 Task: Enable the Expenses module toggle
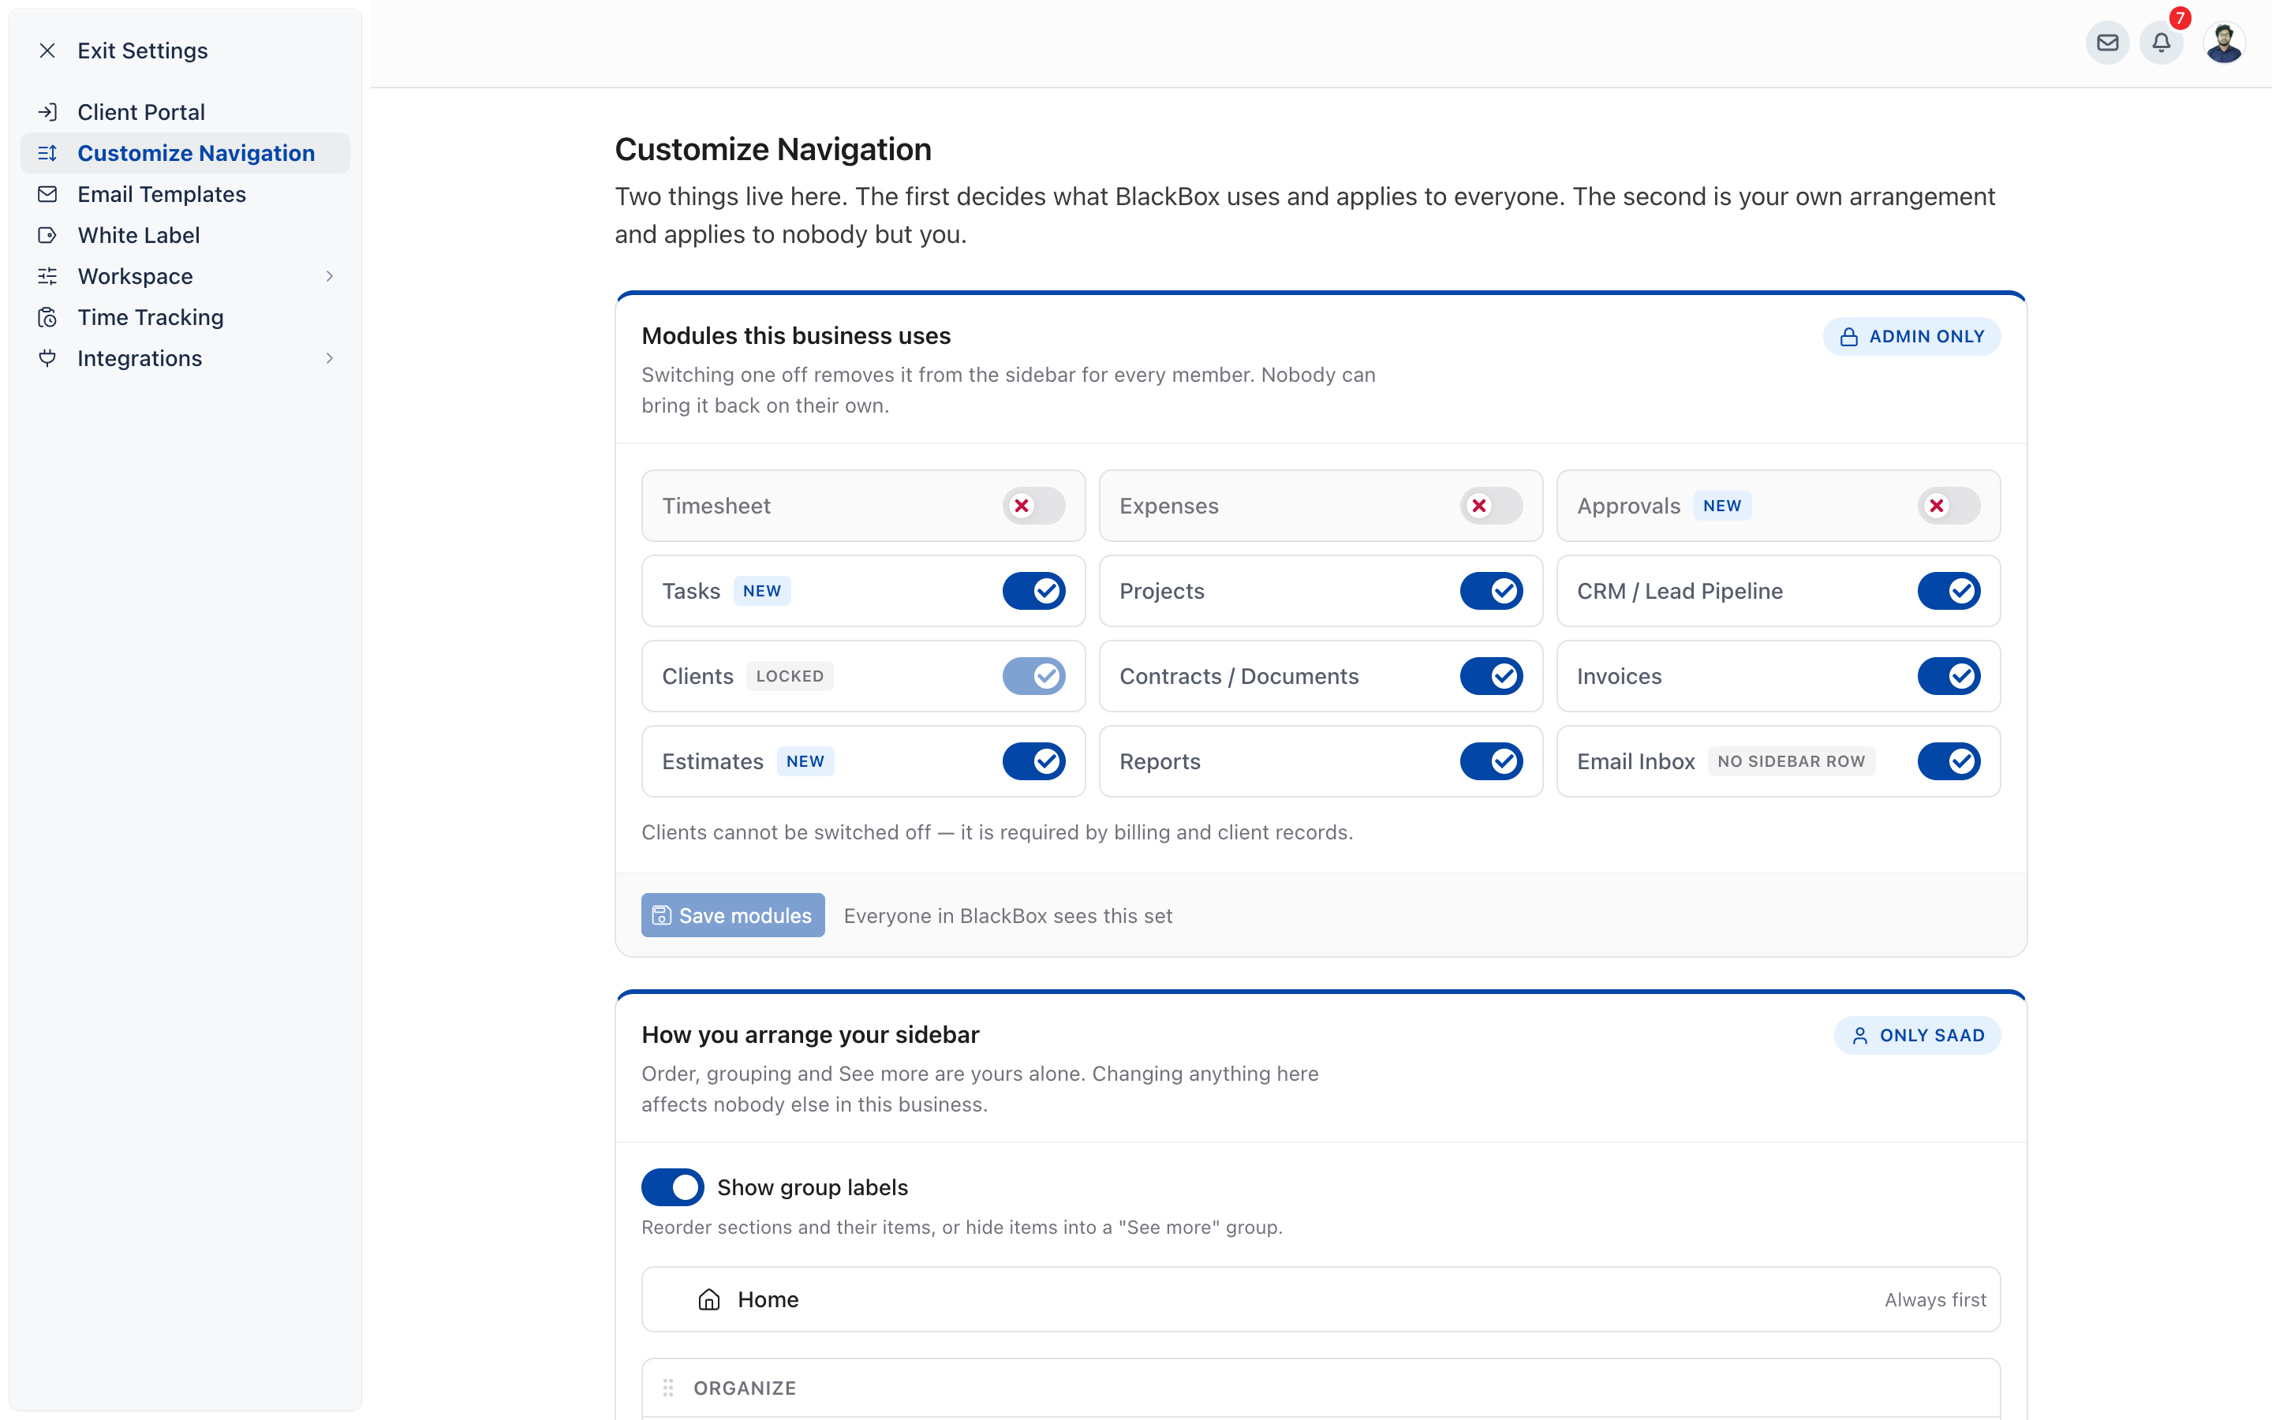click(x=1491, y=505)
